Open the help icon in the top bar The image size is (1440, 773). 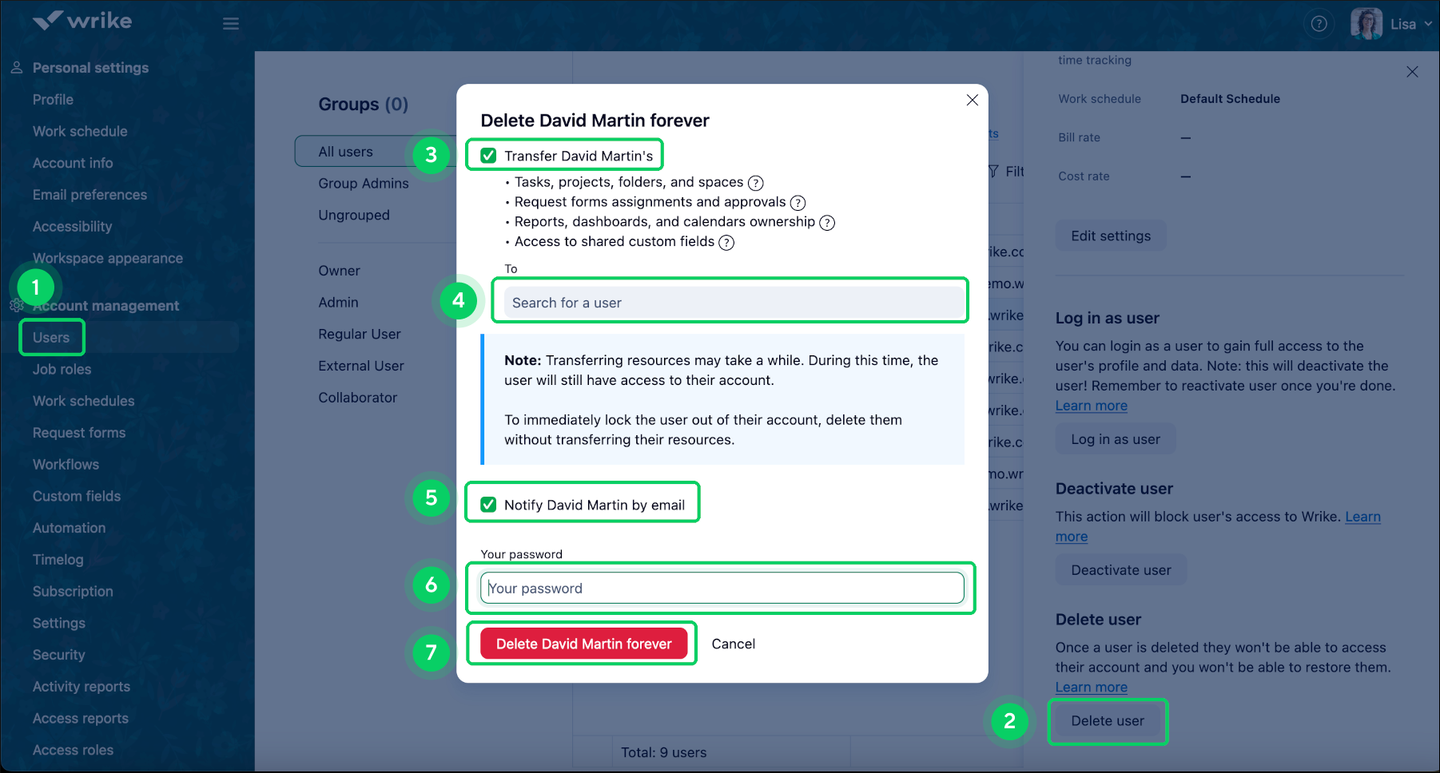click(1319, 23)
